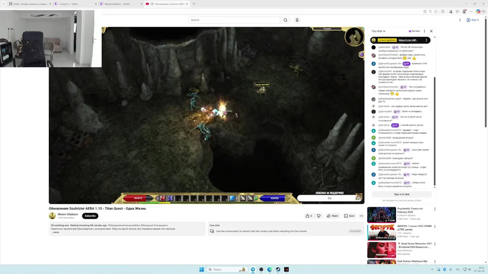Click the YouTube search input field
The width and height of the screenshot is (488, 274).
[234, 20]
